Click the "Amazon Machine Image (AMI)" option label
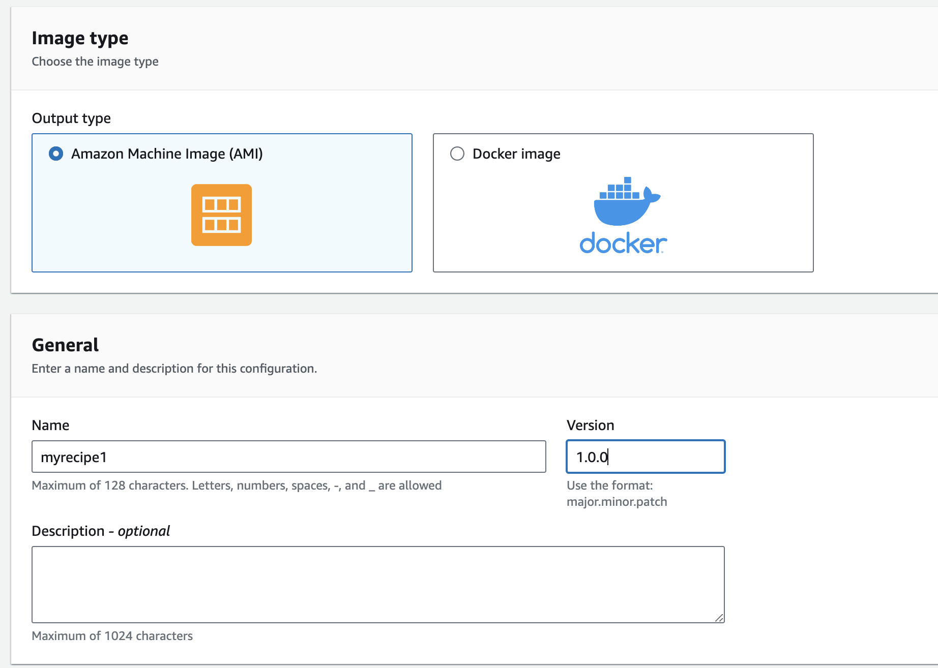The height and width of the screenshot is (668, 938). 167,154
